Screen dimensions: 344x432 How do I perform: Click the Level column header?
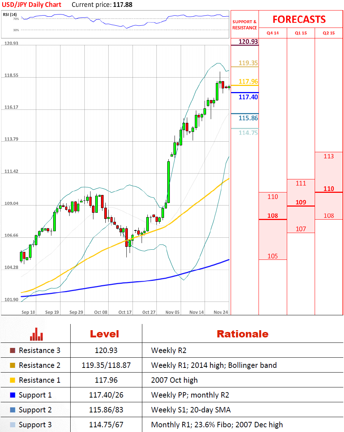105,334
